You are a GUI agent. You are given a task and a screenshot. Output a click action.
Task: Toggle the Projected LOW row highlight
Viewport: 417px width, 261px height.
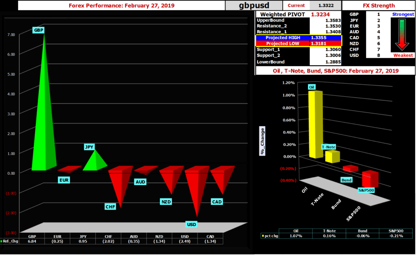point(283,44)
